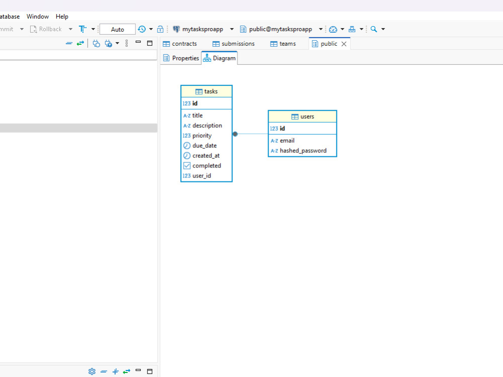The width and height of the screenshot is (503, 377).
Task: Click the Auto commit mode field
Action: coord(117,29)
